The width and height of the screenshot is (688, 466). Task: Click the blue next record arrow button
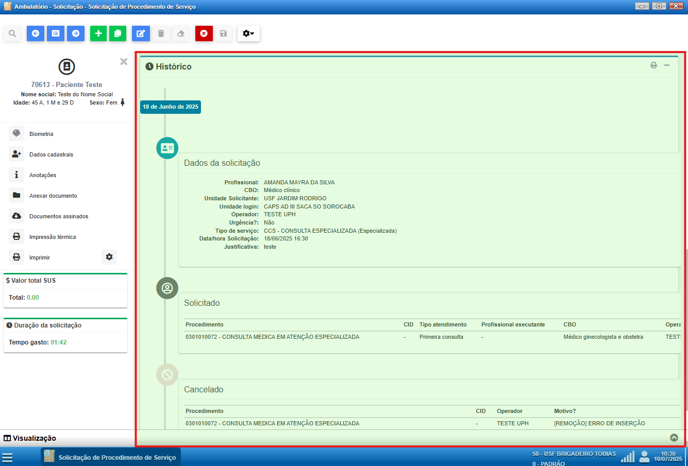coord(76,33)
